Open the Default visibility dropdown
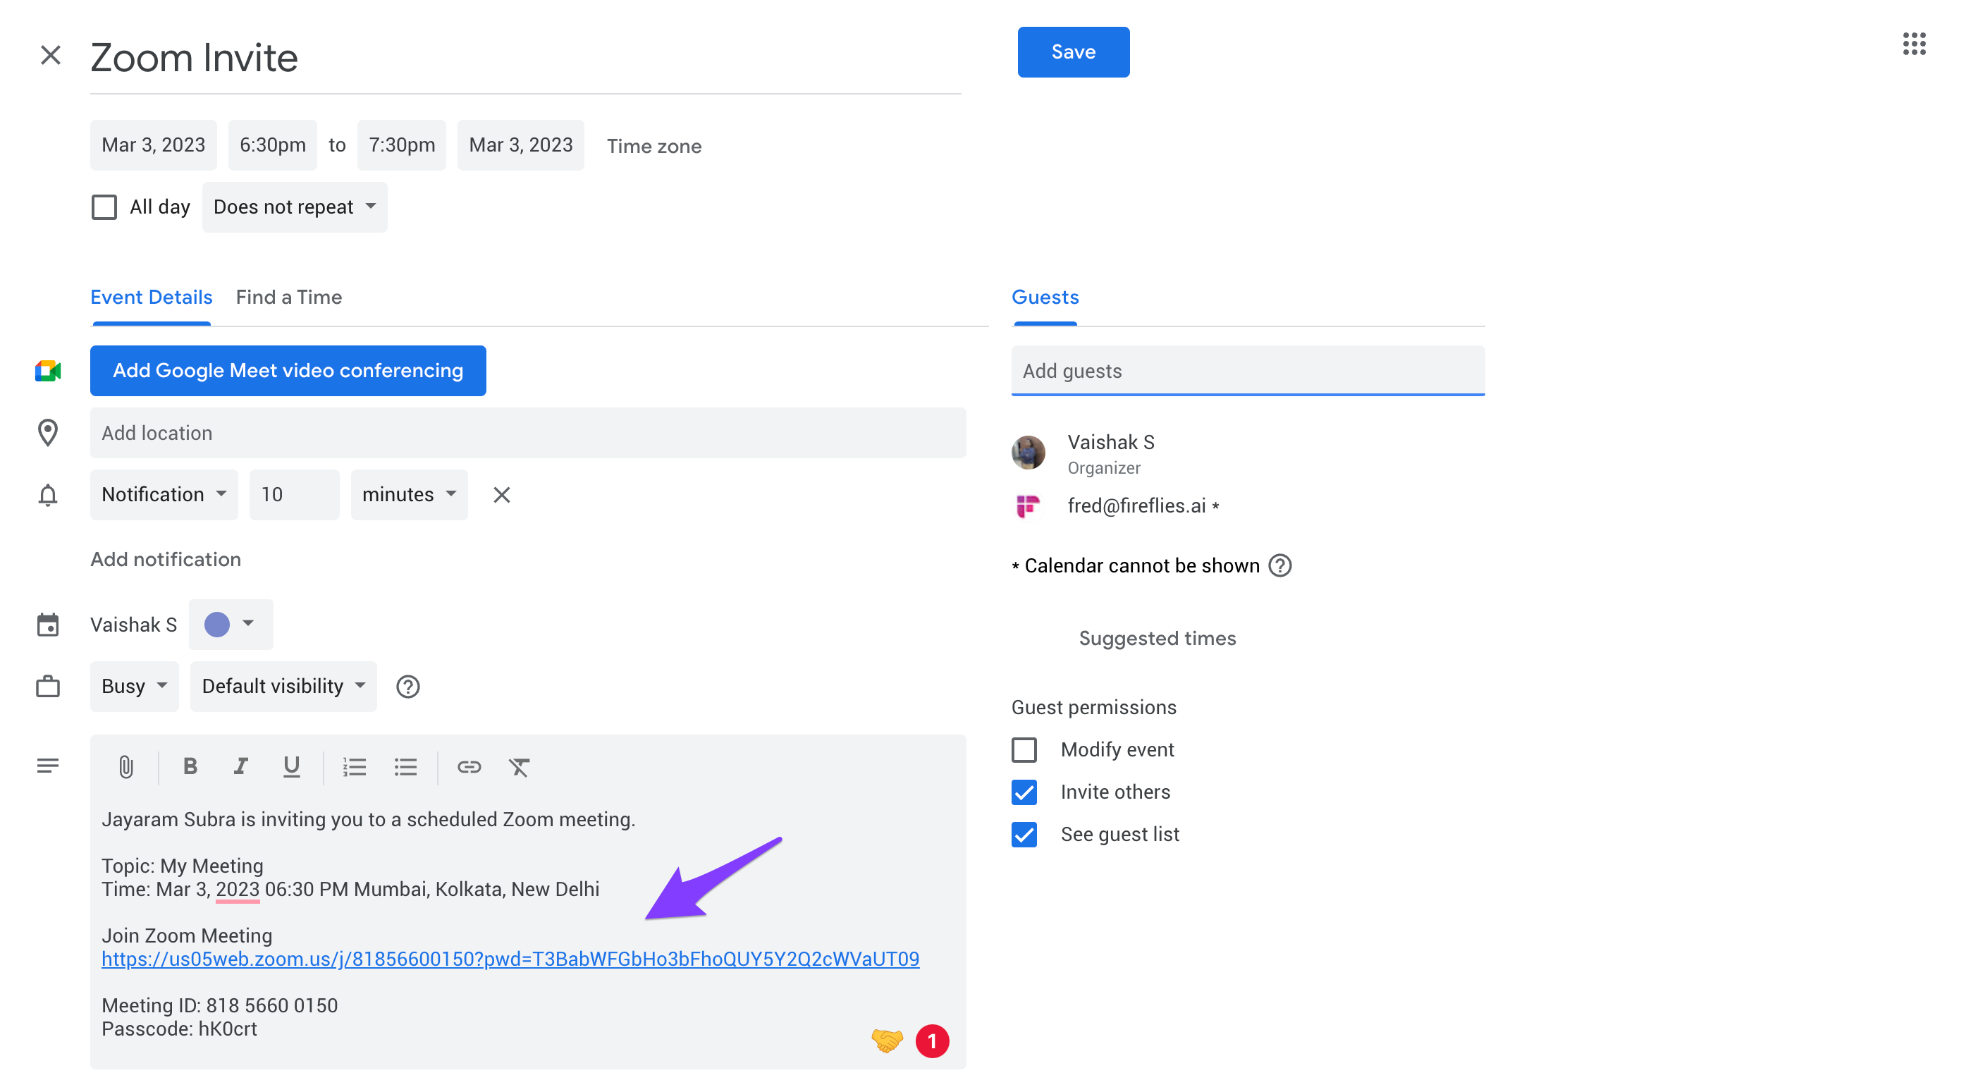Image resolution: width=1971 pixels, height=1080 pixels. 283,687
